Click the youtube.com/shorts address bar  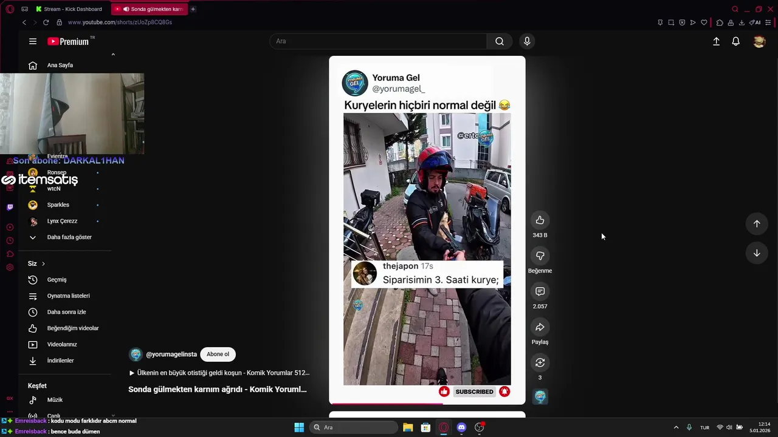tap(120, 22)
